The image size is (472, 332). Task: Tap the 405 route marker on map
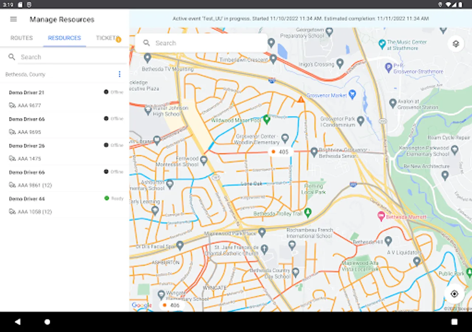pos(280,152)
